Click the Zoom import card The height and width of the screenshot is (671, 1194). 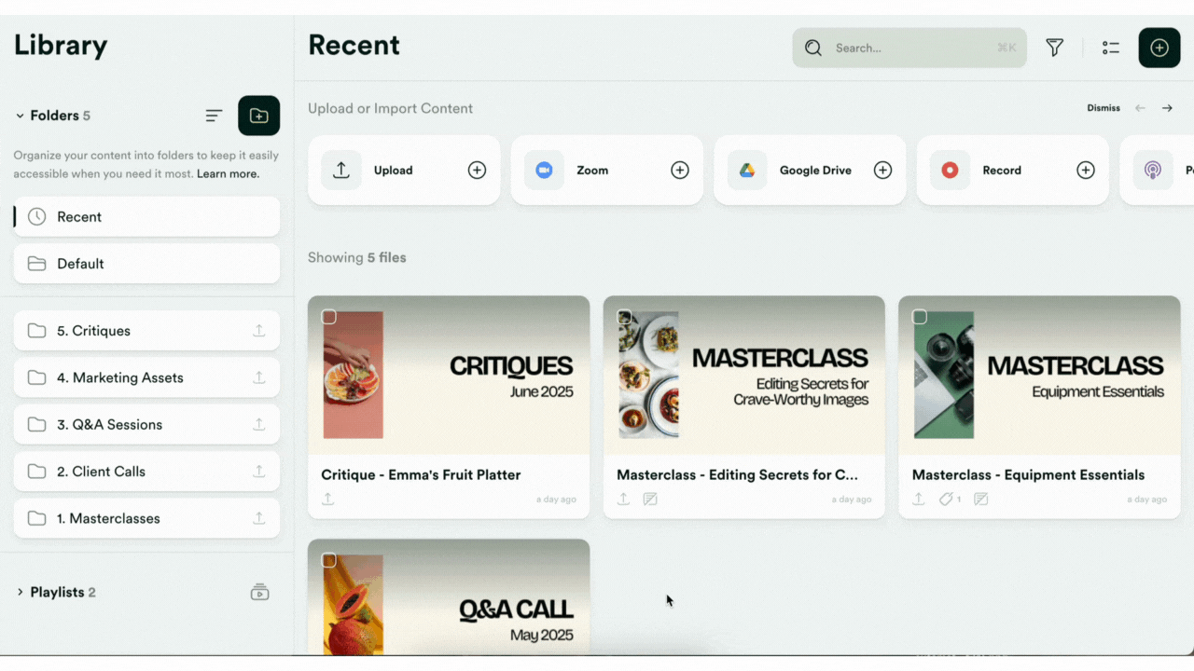607,171
